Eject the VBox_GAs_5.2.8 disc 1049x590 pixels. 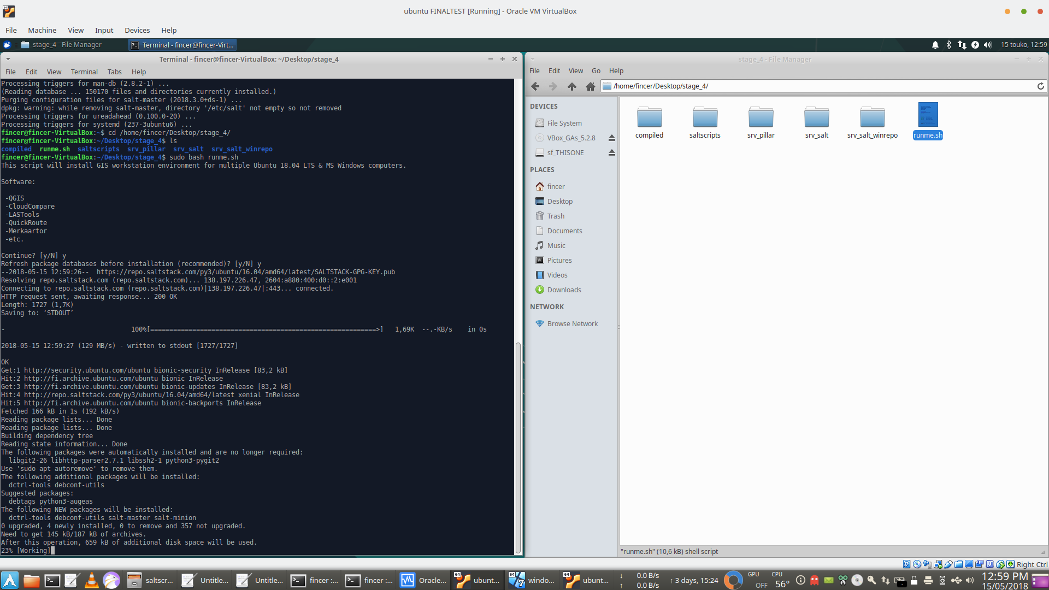(x=612, y=138)
